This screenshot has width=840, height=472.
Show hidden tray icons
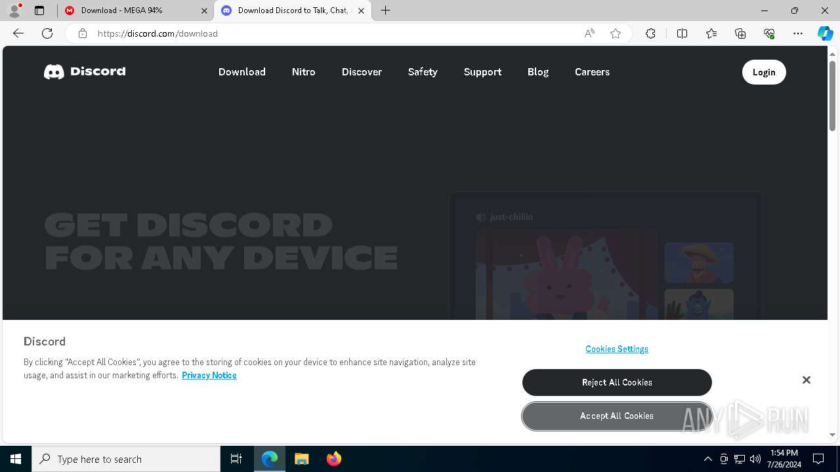coord(707,459)
